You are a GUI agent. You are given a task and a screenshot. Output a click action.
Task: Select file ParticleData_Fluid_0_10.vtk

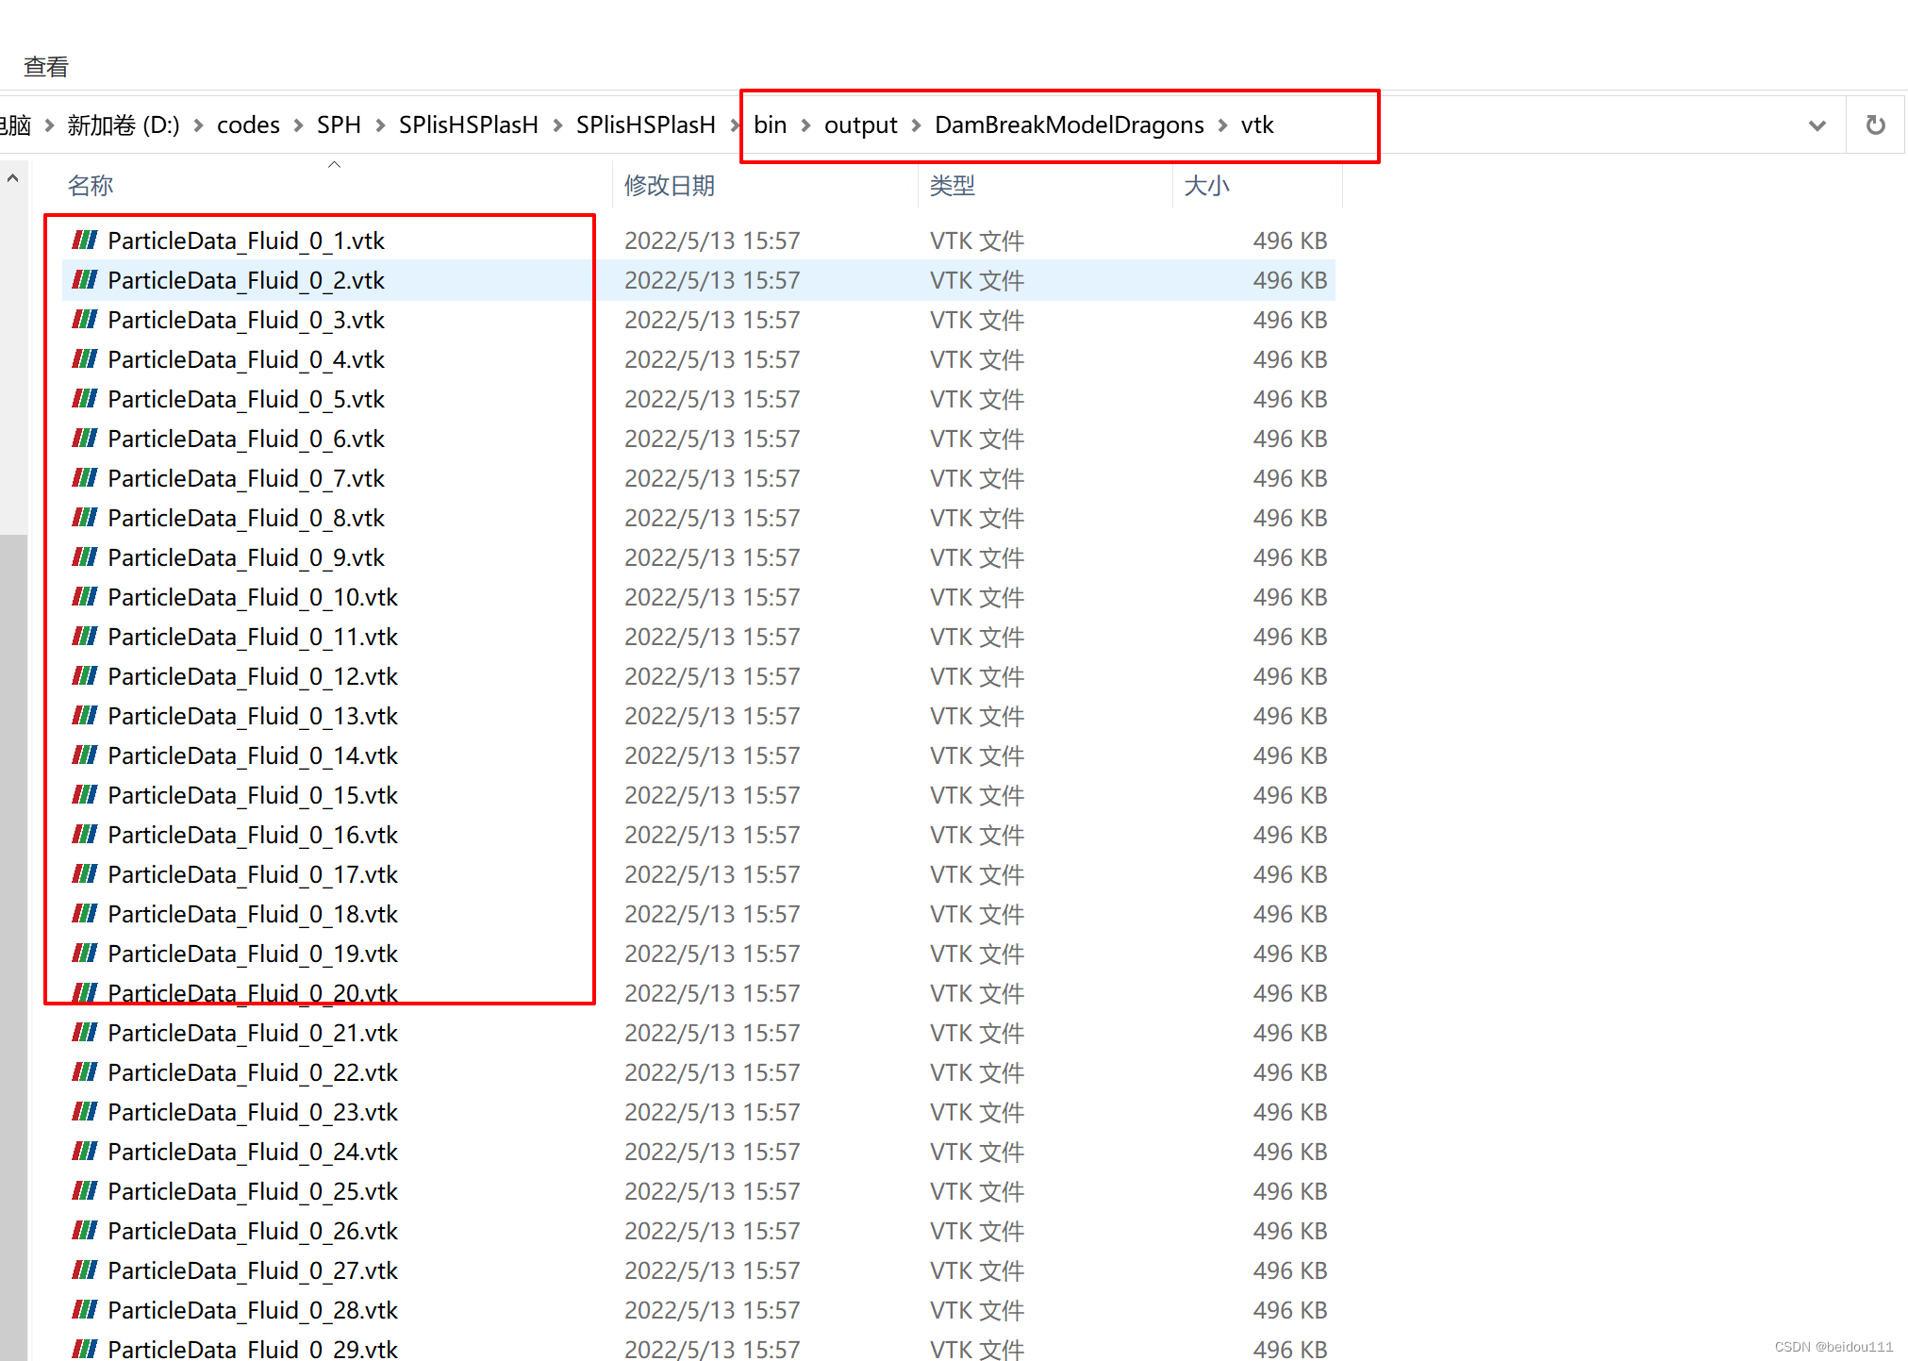point(253,597)
